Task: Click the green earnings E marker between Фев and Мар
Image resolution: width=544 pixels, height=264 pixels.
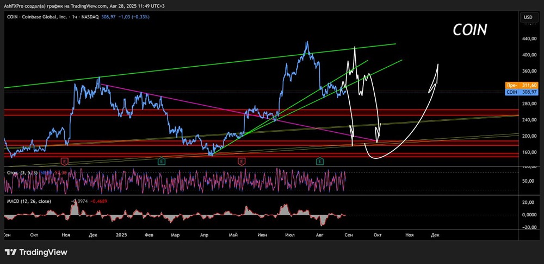Action: (162, 161)
